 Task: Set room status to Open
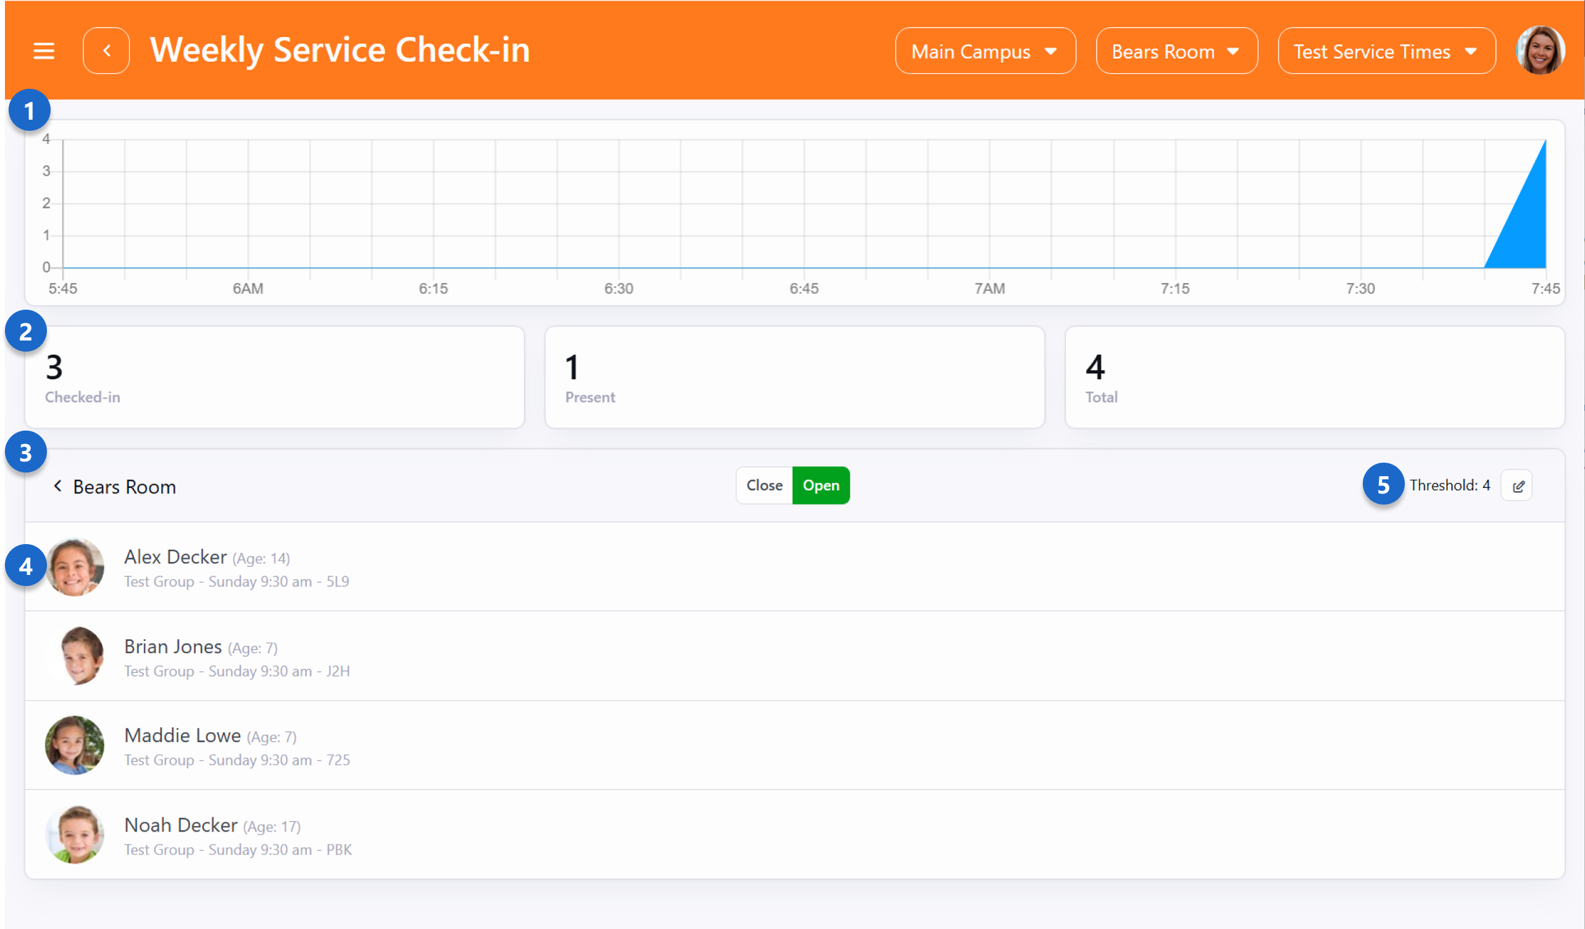click(x=821, y=486)
